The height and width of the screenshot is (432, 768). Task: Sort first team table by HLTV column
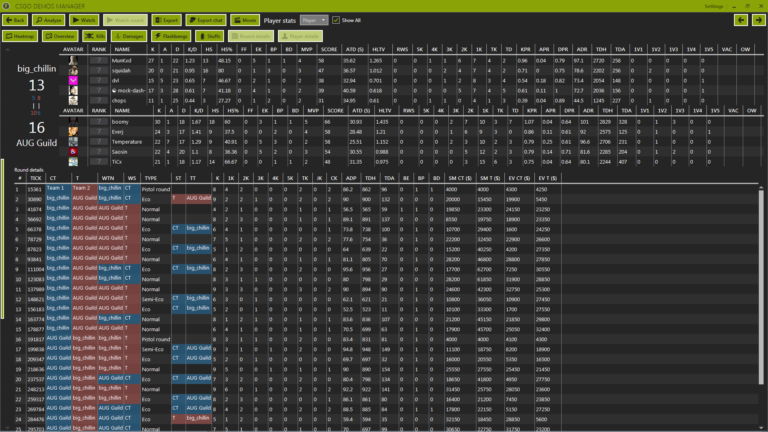pos(378,50)
